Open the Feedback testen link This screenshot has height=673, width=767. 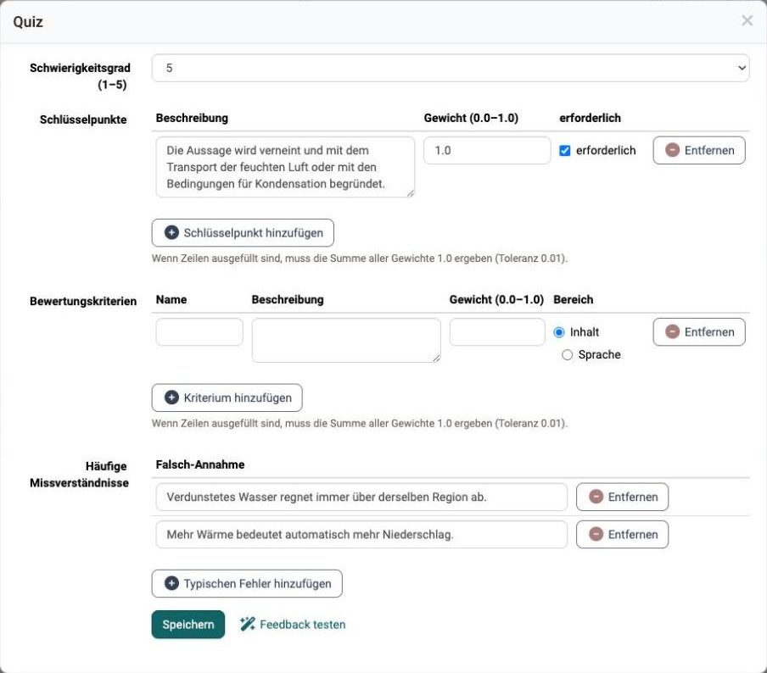point(293,625)
